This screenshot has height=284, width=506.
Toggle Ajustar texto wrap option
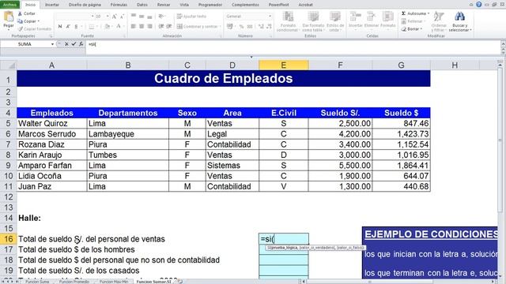click(191, 17)
